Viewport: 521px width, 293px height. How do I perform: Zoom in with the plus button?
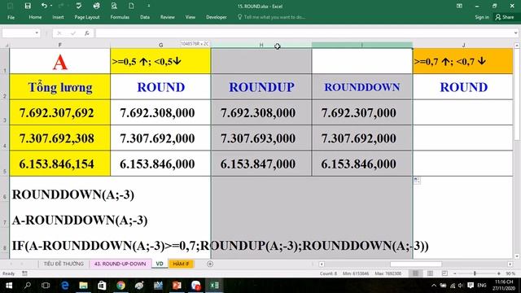point(499,273)
